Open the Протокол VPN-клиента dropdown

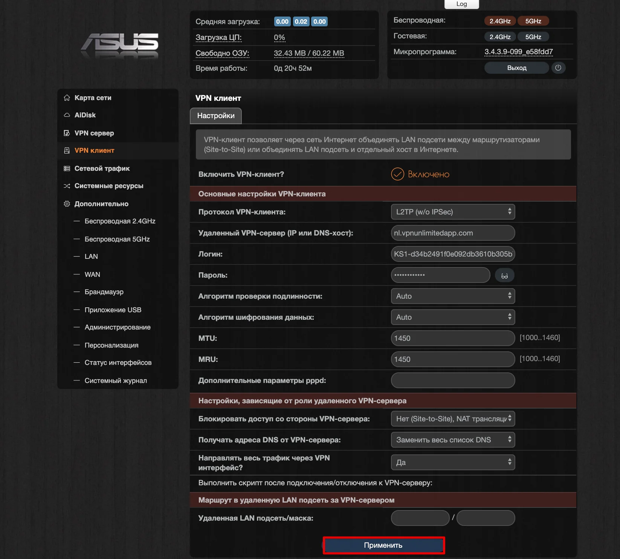(x=453, y=212)
